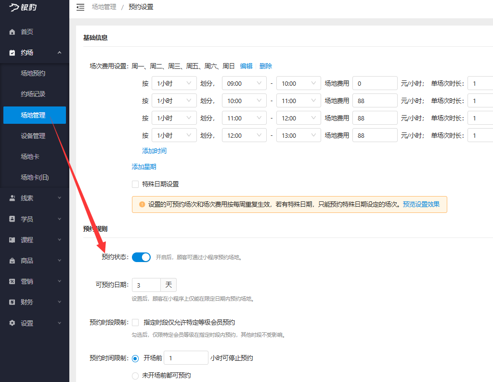Click the 编辑 link beside weekday settings
The image size is (493, 382).
[246, 66]
